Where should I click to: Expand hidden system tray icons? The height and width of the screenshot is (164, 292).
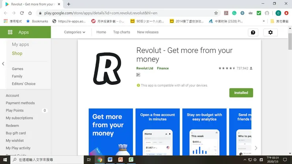[245, 160]
